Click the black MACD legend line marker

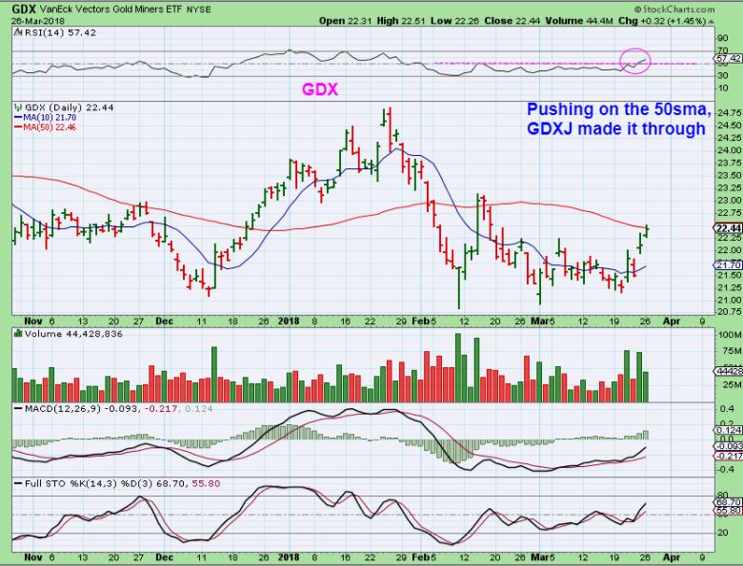point(18,408)
